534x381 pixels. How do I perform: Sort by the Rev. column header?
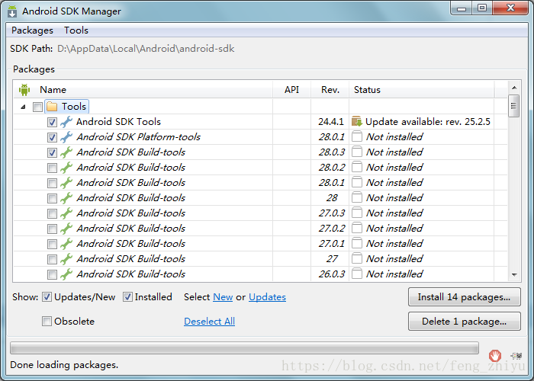[330, 90]
